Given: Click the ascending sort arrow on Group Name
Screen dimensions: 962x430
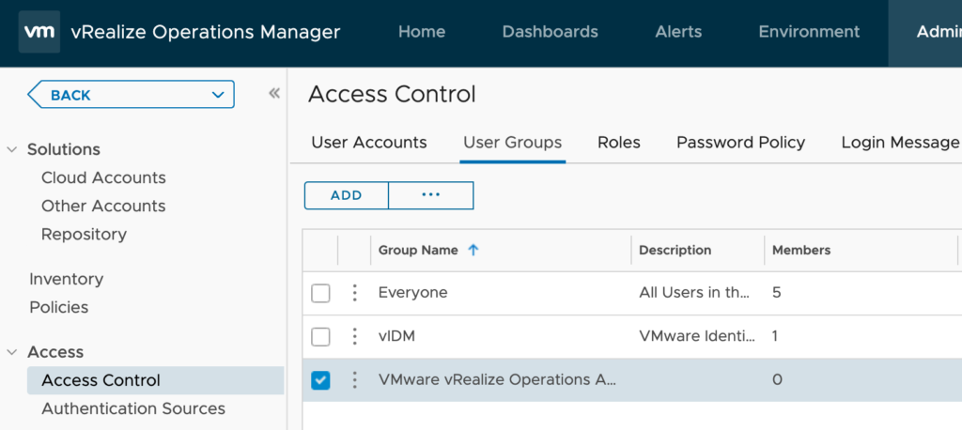Looking at the screenshot, I should [x=473, y=251].
